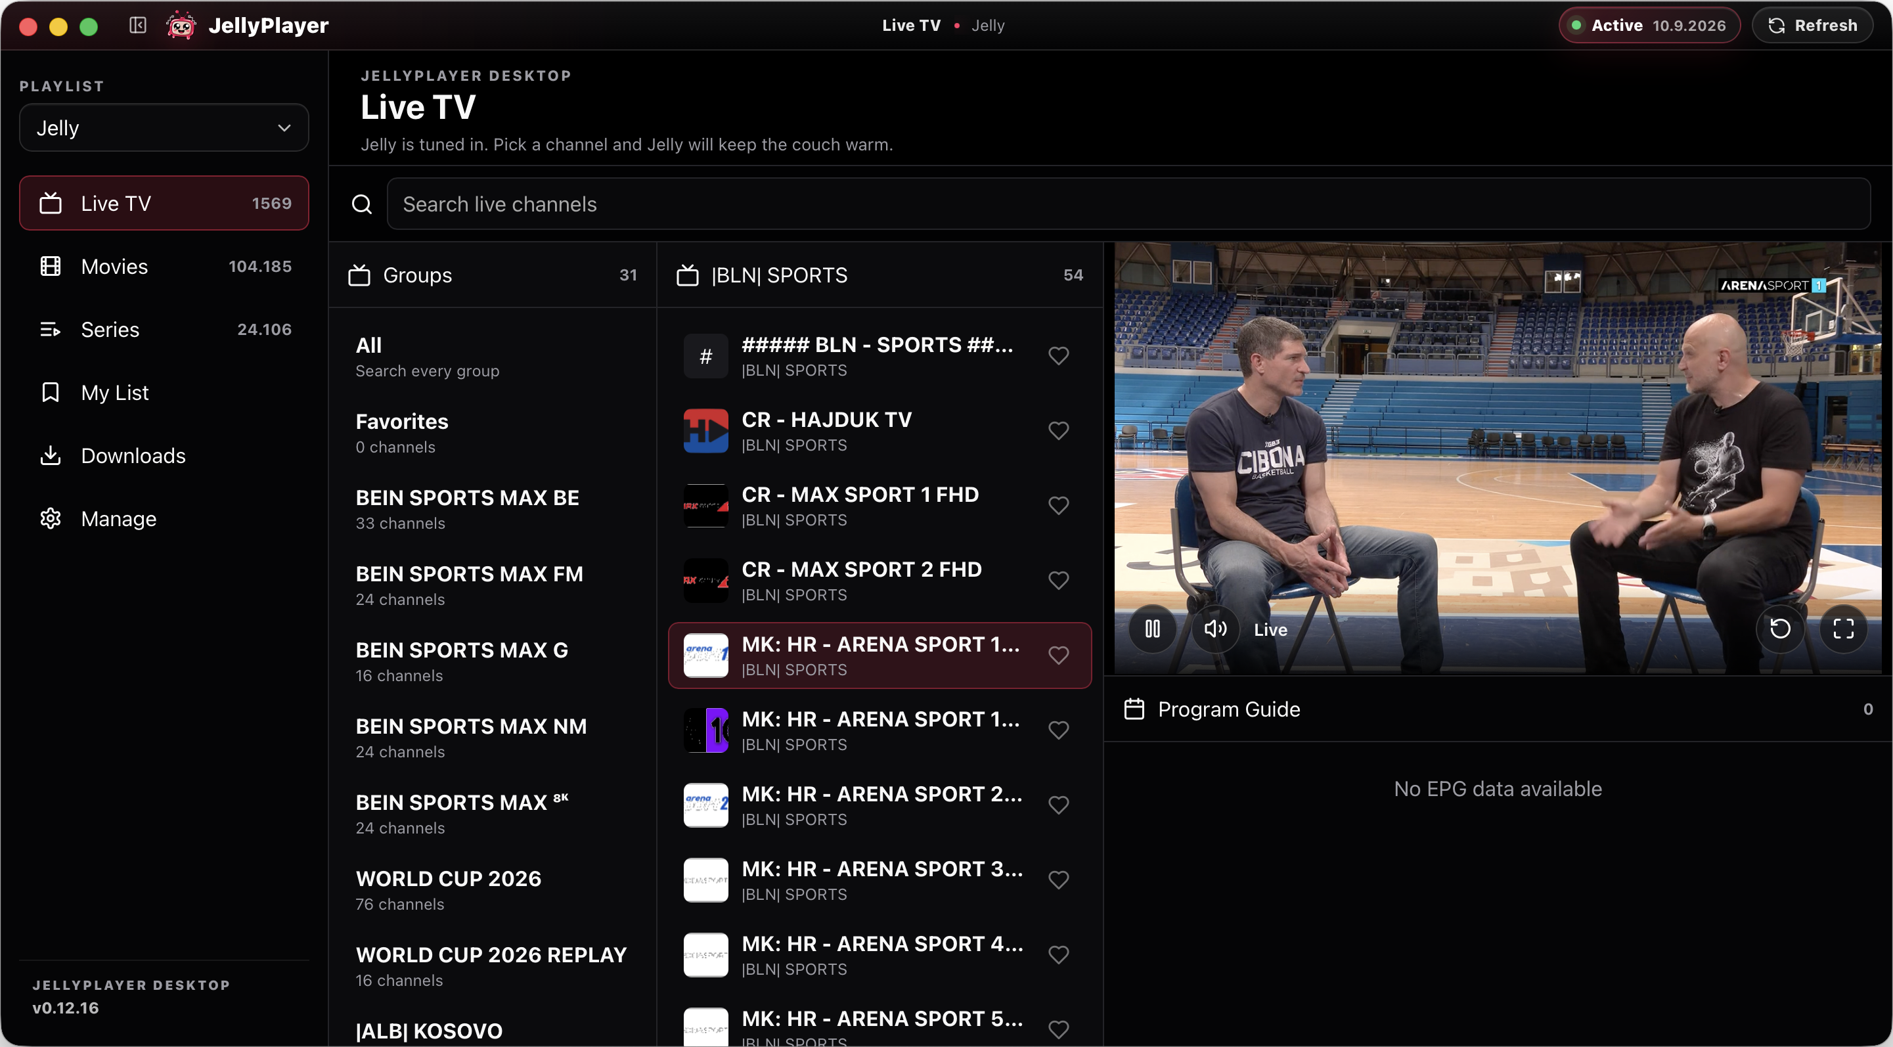
Task: Favorite the selected ARENA SPORT 1 channel
Action: 1058,656
